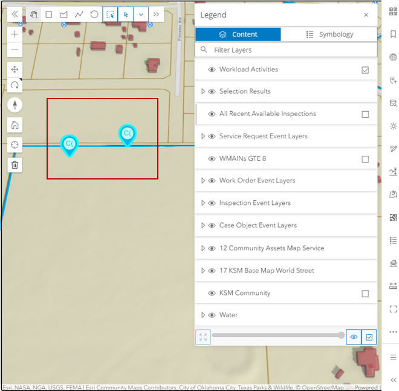Expand the Selection Results group
This screenshot has width=399, height=391.
tap(203, 92)
